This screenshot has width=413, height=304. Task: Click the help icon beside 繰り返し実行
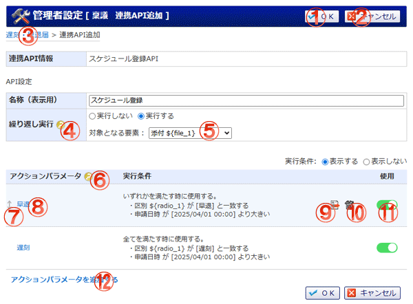tap(61, 124)
